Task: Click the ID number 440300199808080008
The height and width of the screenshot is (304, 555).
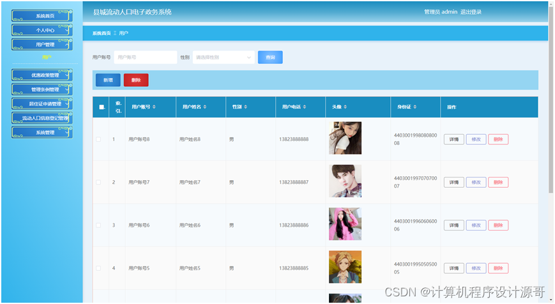Action: (416, 139)
